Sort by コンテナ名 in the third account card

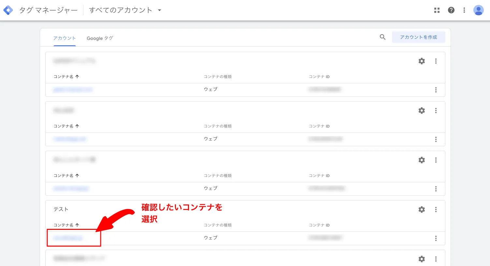tap(66, 175)
